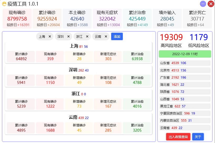Click the 深圳 tag label
The height and width of the screenshot is (143, 215).
[x=61, y=36]
